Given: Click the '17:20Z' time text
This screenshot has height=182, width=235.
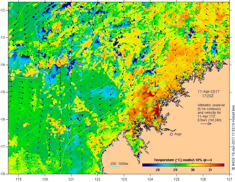Looking at the screenshot, I should (207, 96).
